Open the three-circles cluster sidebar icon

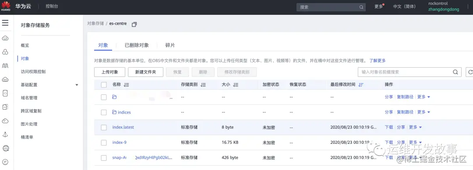[5, 52]
